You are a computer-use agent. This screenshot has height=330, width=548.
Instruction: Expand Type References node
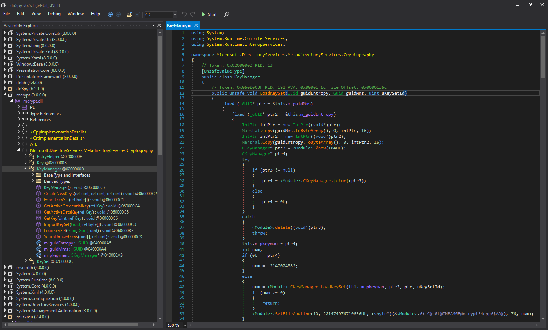19,113
